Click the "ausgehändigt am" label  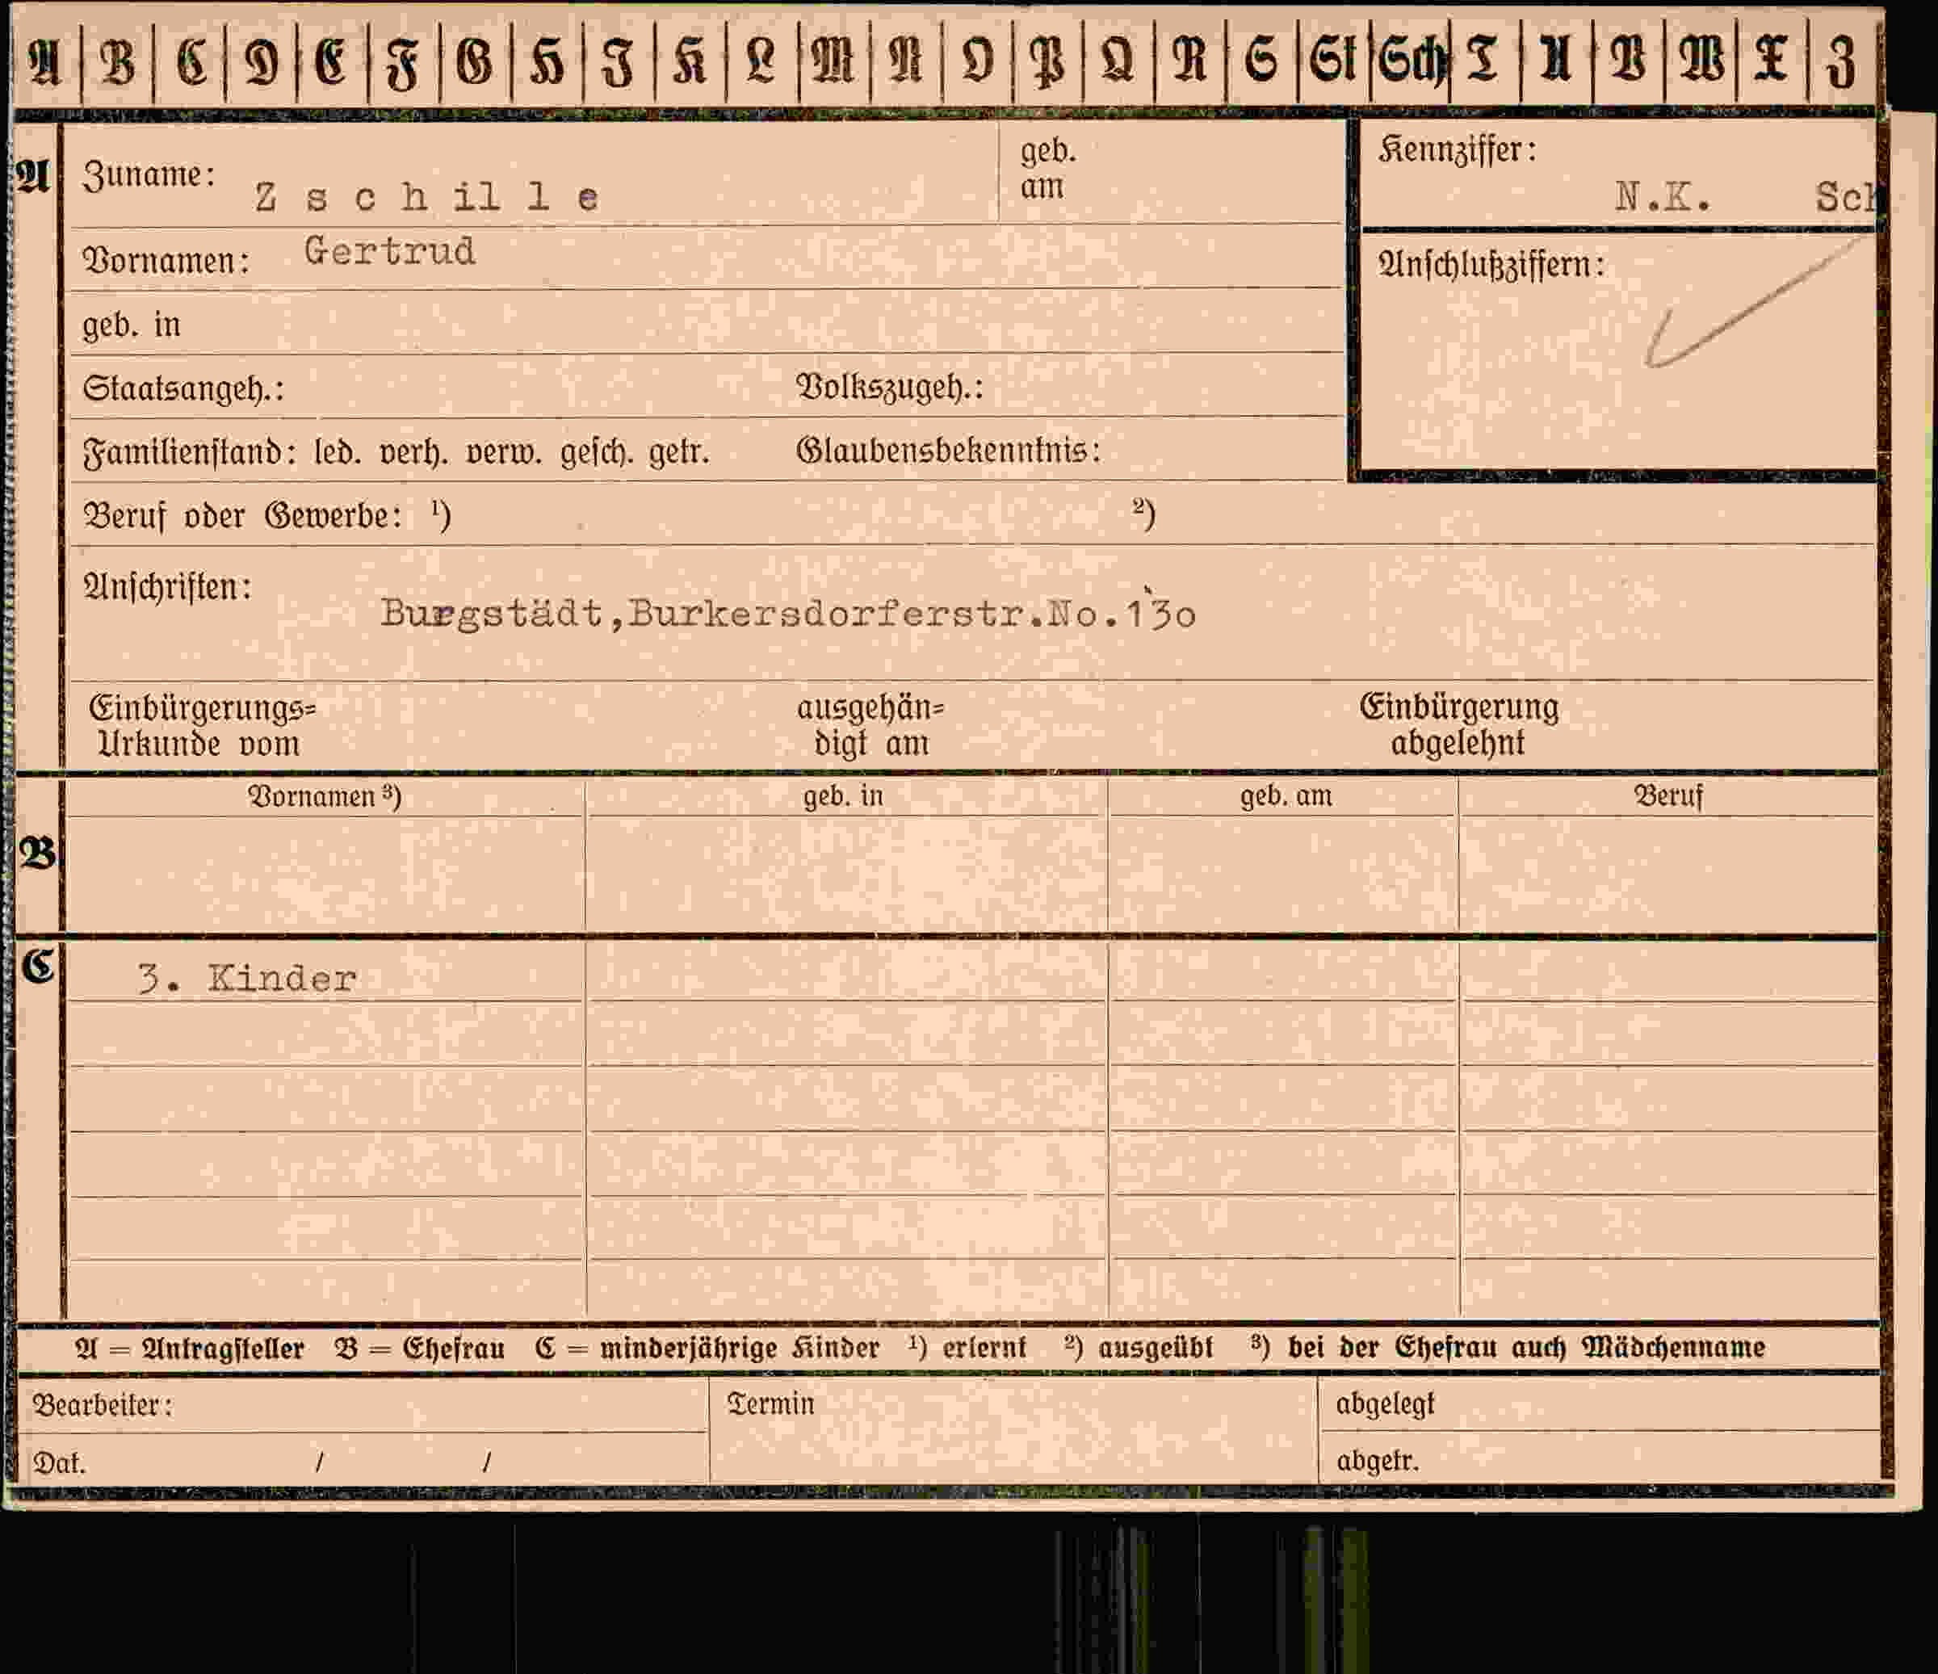[x=870, y=725]
